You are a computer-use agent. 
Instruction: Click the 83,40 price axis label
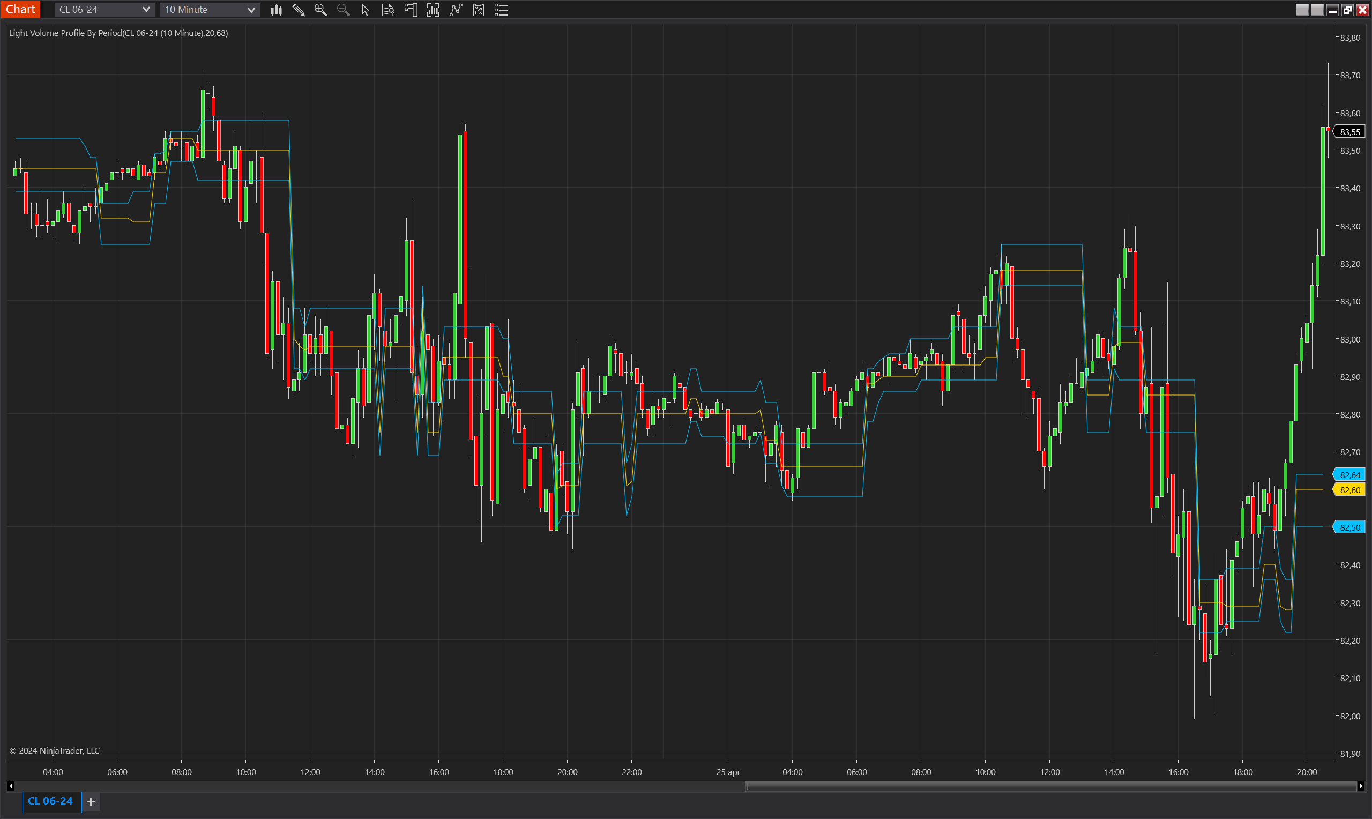coord(1351,189)
